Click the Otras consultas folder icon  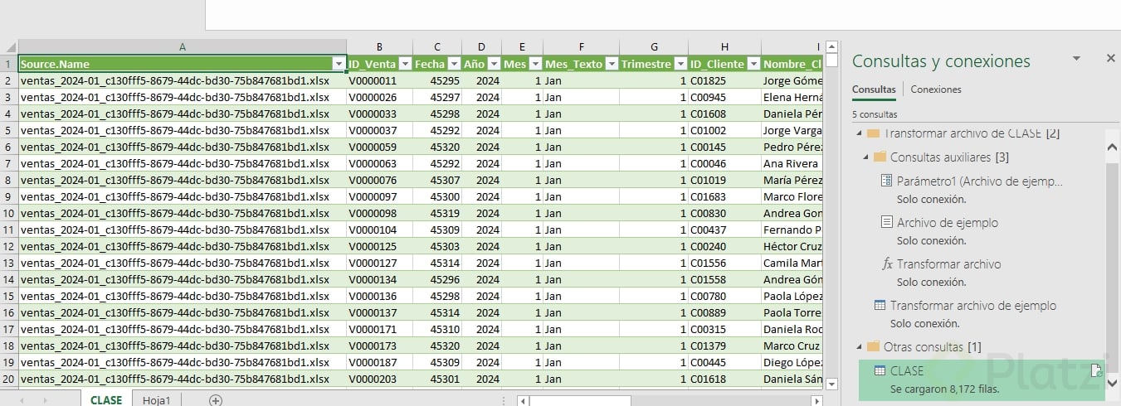click(873, 346)
